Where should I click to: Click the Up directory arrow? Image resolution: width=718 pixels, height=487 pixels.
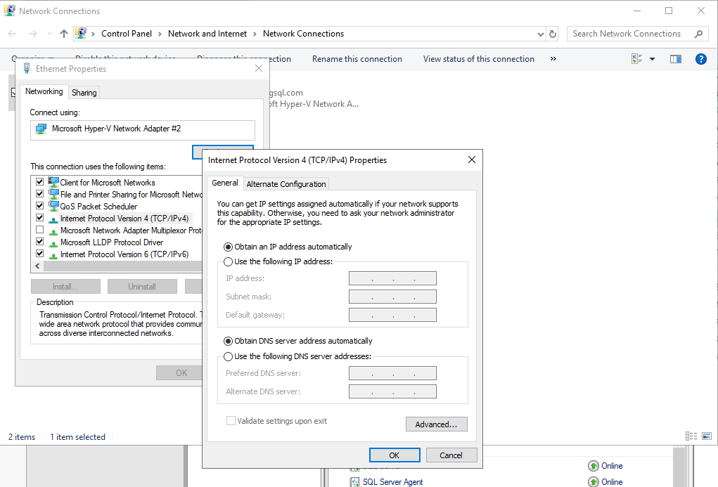[x=64, y=34]
